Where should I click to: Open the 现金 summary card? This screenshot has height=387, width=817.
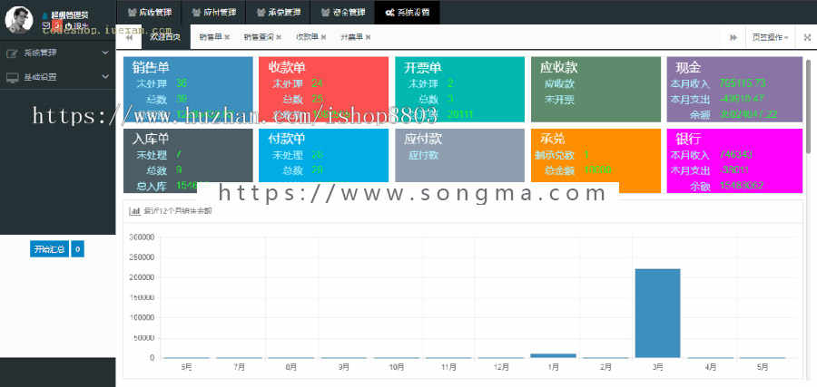(x=734, y=90)
